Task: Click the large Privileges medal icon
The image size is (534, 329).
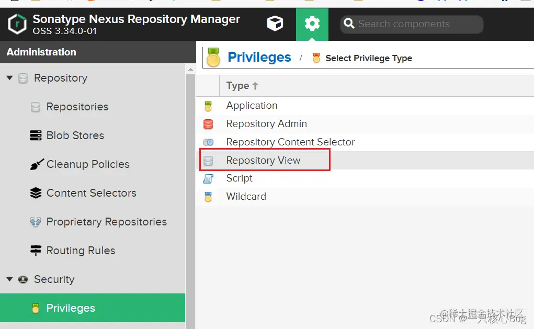Action: coord(213,57)
